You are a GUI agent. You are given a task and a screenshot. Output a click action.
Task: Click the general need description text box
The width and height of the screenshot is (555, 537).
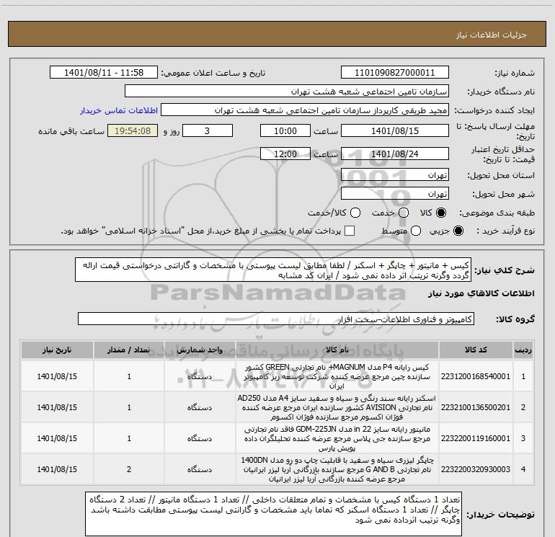[x=273, y=270]
